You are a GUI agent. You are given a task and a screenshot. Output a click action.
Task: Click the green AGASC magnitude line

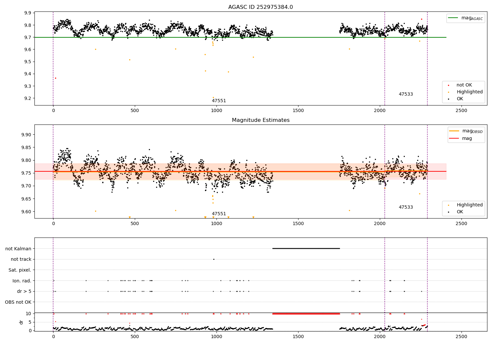coord(240,37)
